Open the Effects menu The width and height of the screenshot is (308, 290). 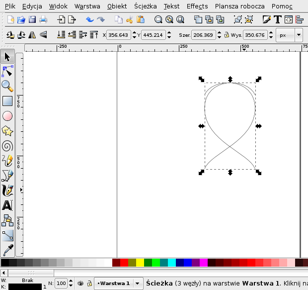tap(197, 6)
